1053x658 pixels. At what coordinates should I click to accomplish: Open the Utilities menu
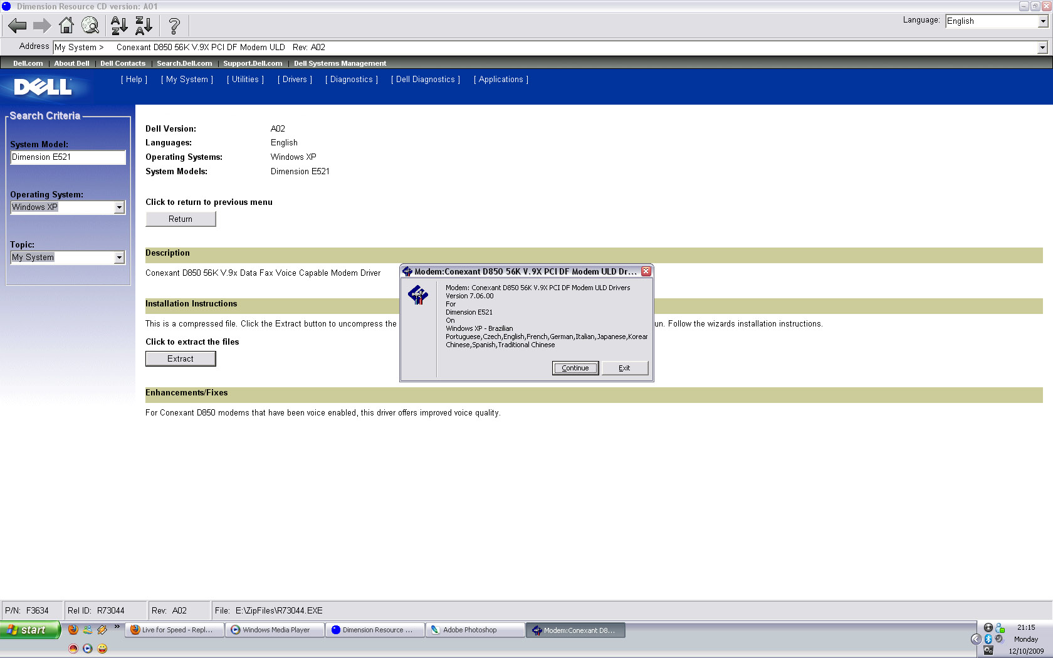[x=245, y=80]
